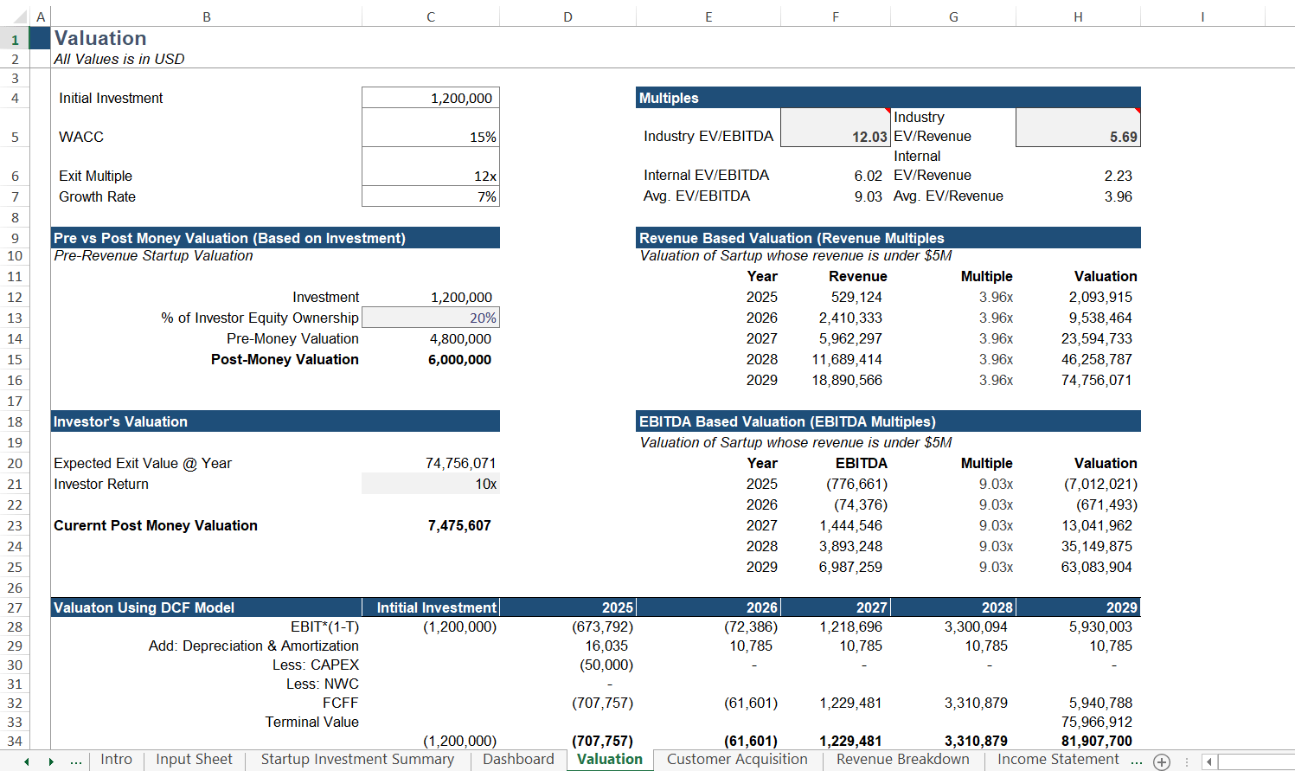Viewport: 1295px width, 771px height.
Task: Show hidden sheets left of the Intro tab
Action: click(76, 761)
